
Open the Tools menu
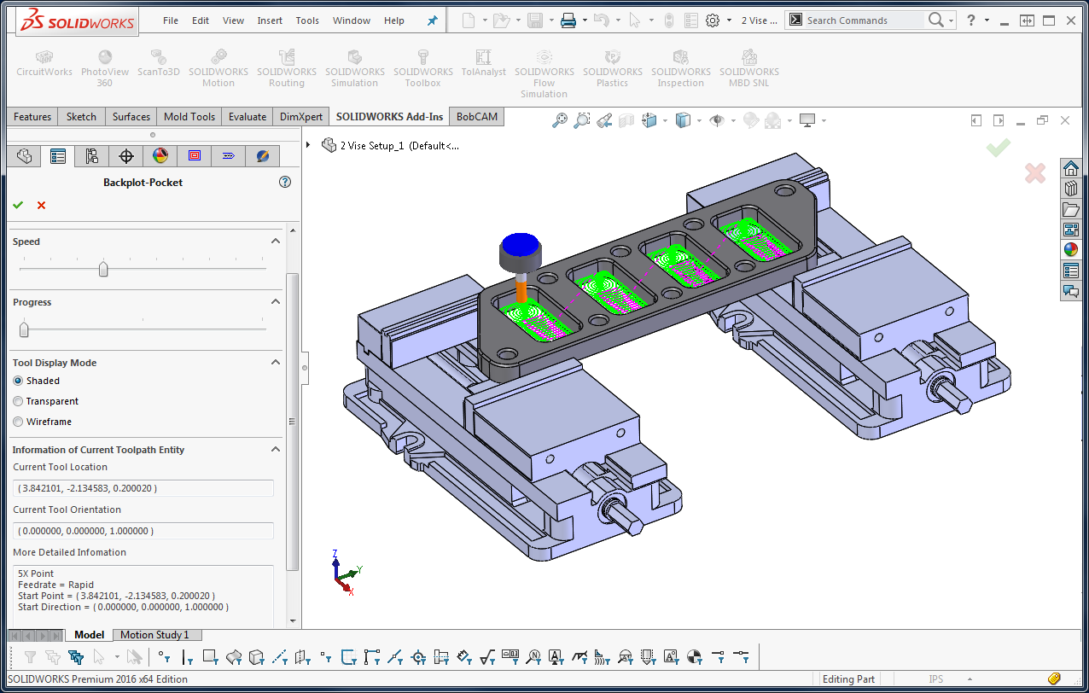(x=307, y=20)
